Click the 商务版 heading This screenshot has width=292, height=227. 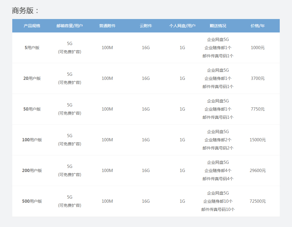25,11
